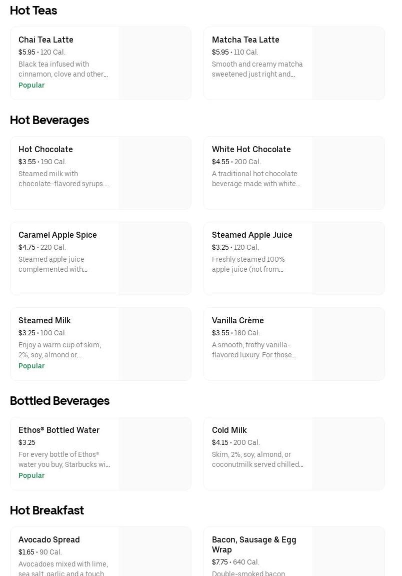Screen dimensions: 402x576
Task: Click the Bottled Beverages section heading
Action: [59, 401]
